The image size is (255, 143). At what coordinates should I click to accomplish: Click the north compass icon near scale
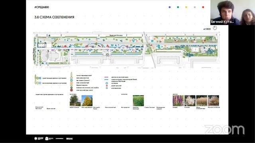tap(215, 28)
